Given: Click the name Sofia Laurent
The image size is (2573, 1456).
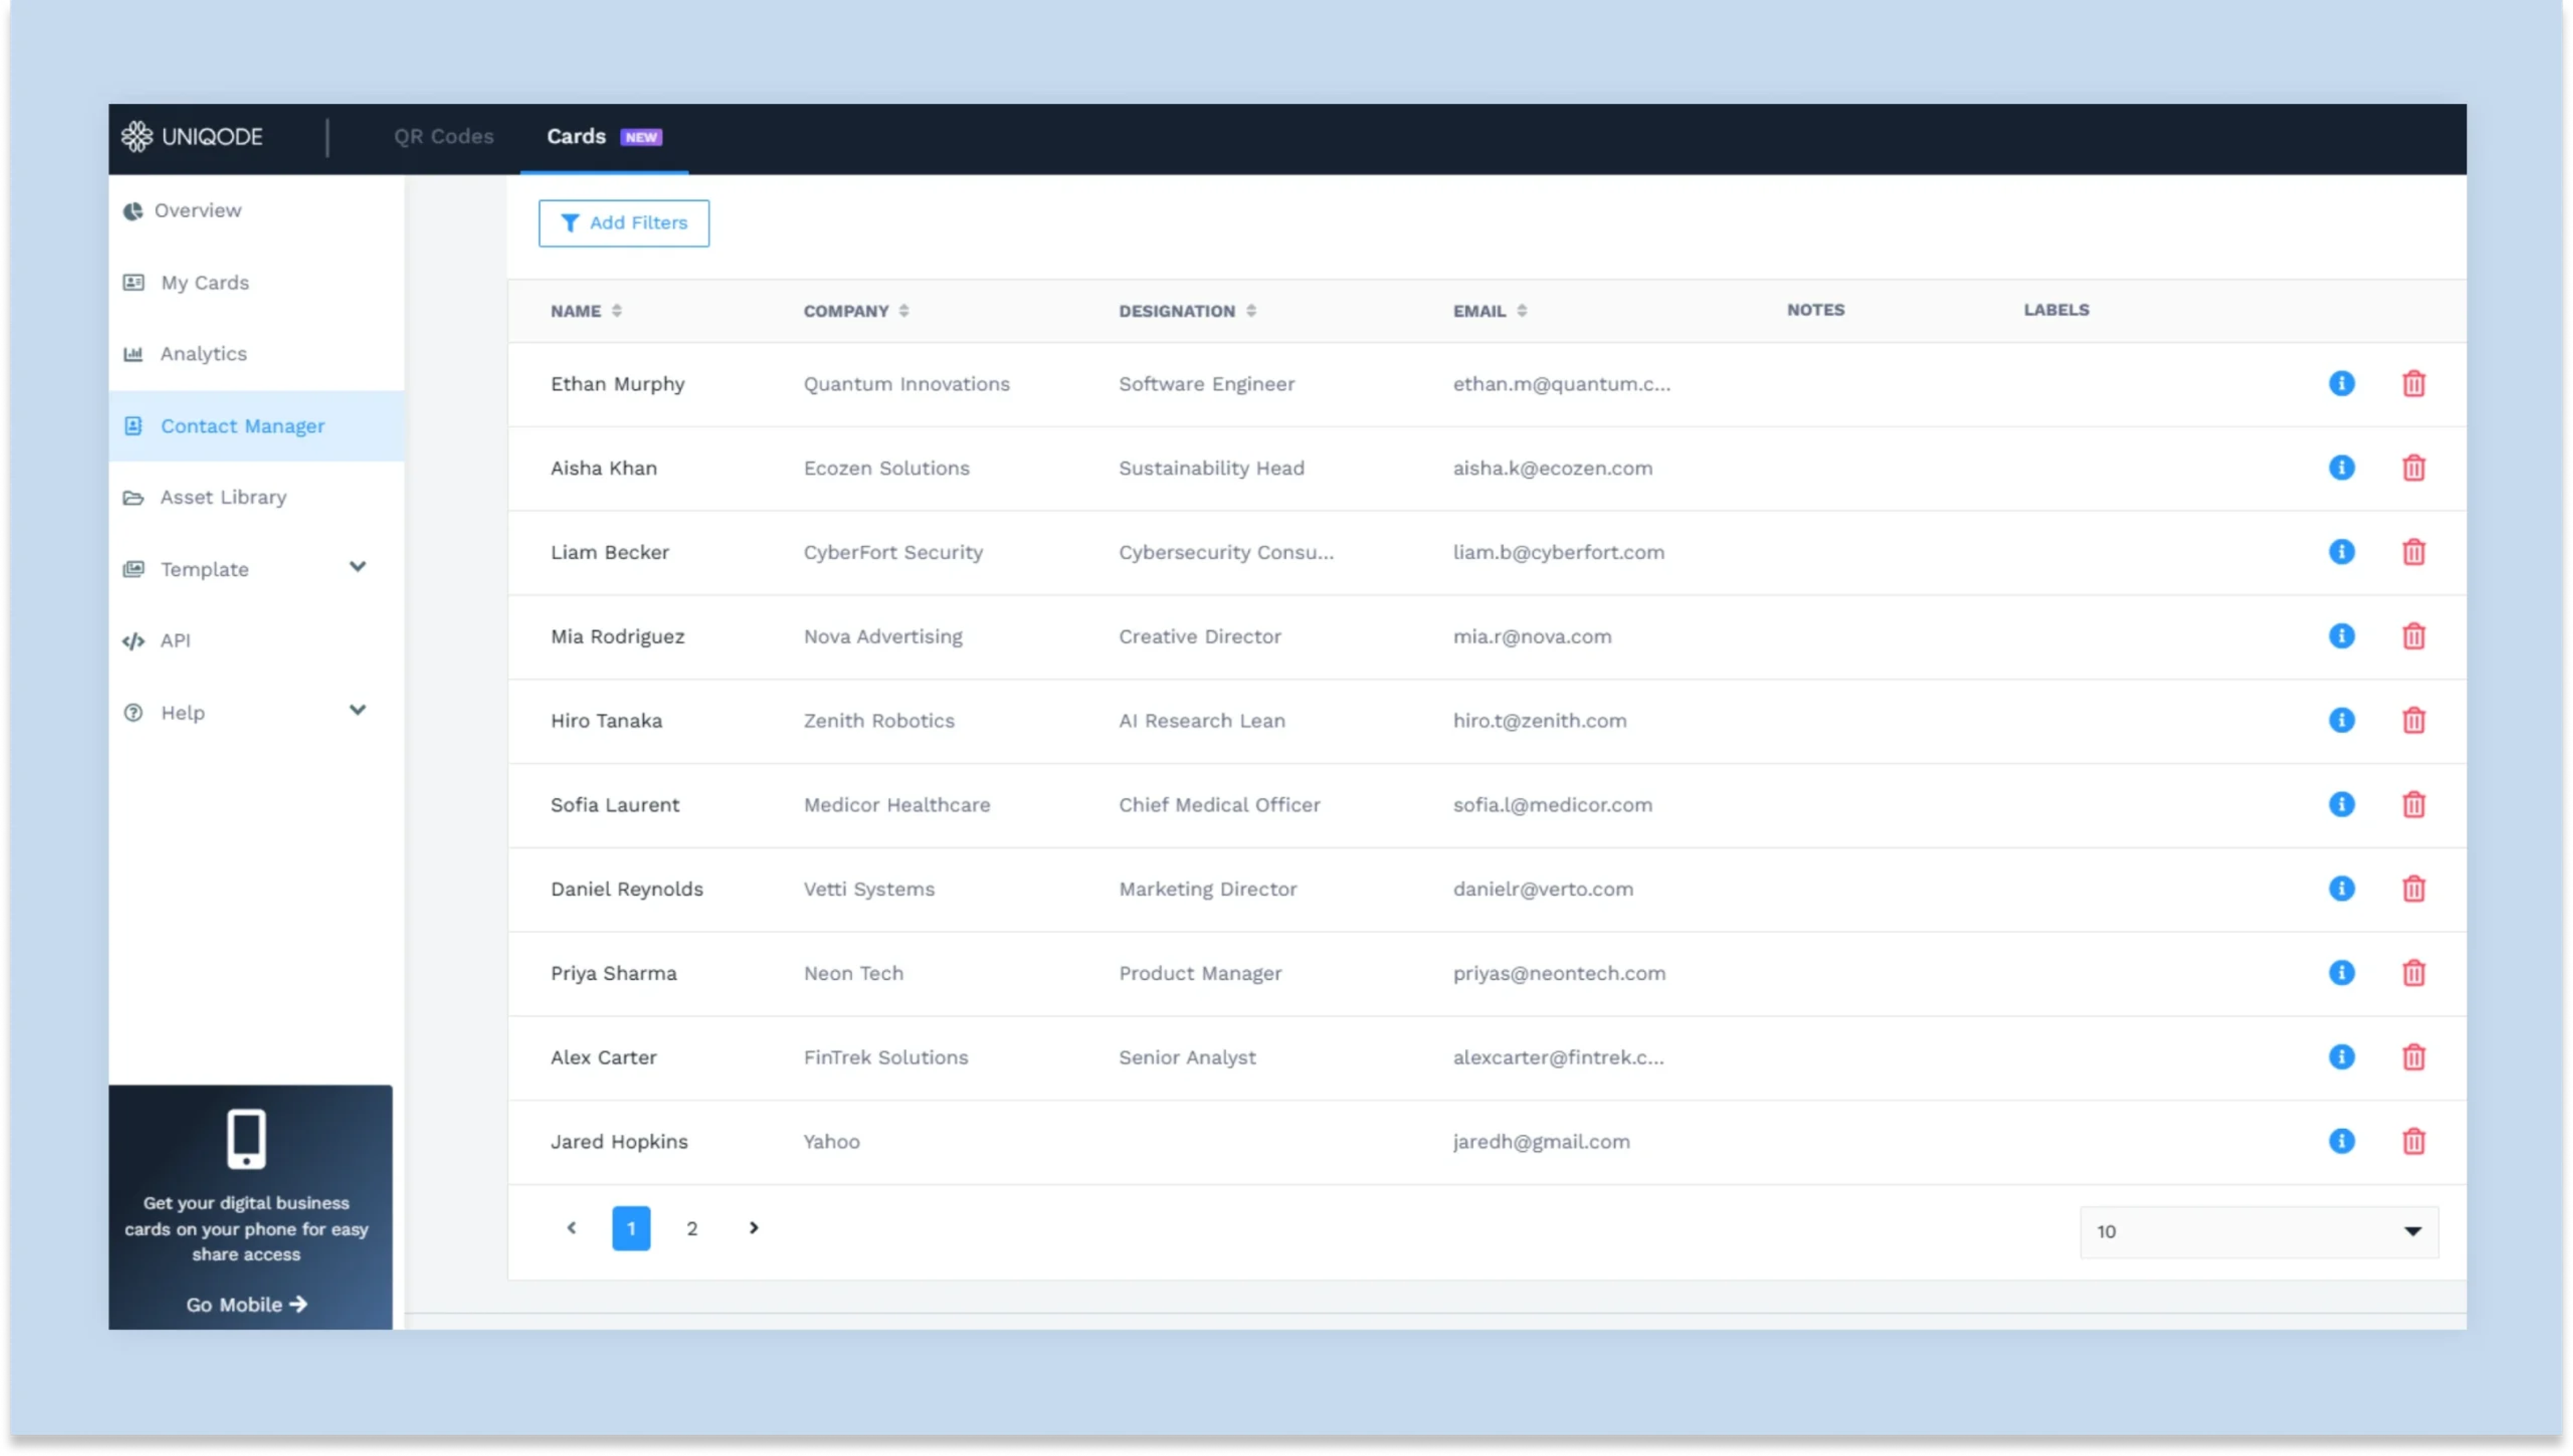Looking at the screenshot, I should (x=614, y=804).
